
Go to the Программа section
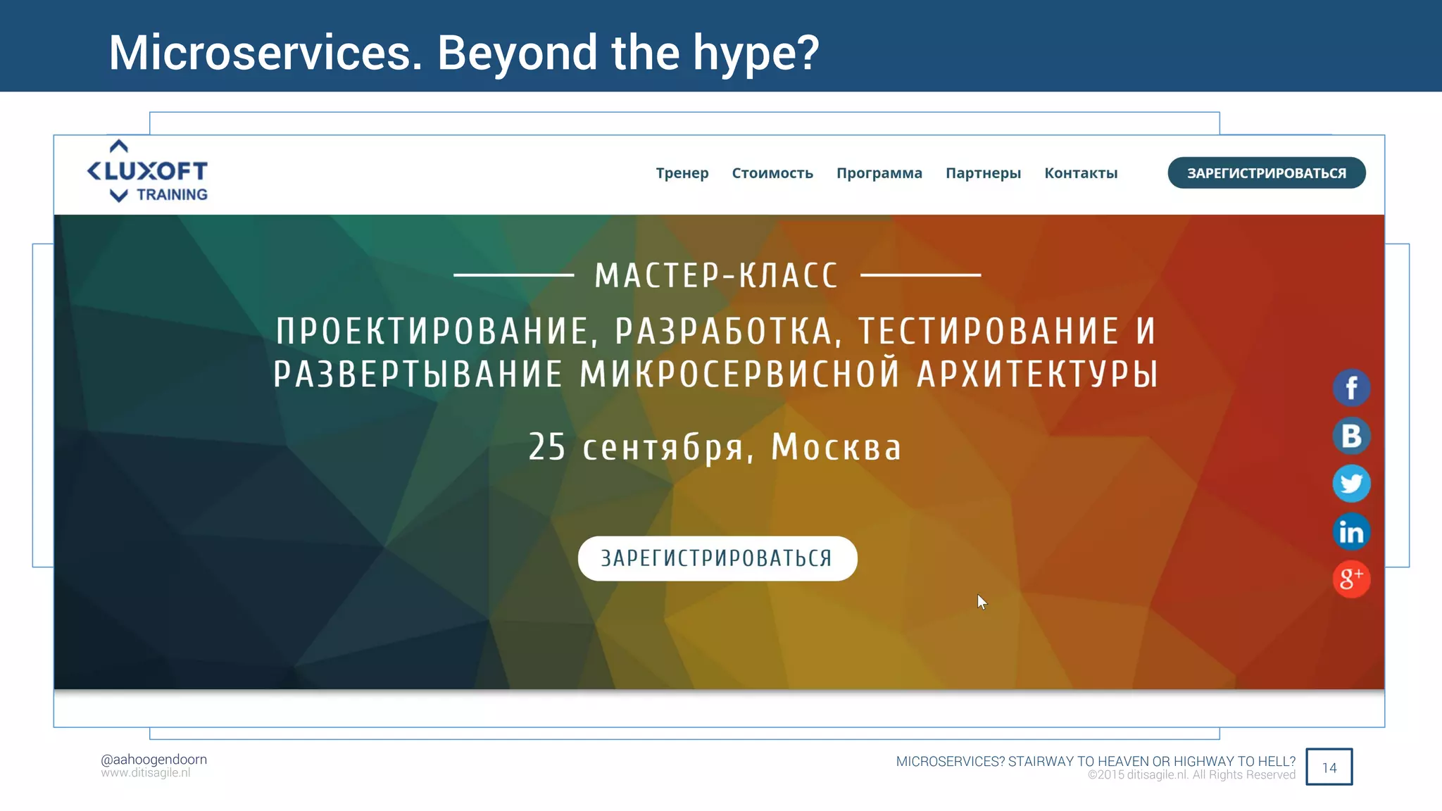click(x=879, y=173)
